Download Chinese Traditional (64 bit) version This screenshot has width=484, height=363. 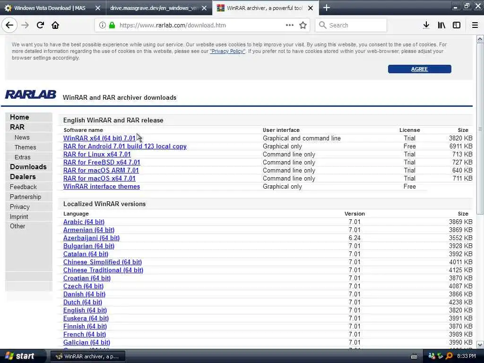[103, 270]
